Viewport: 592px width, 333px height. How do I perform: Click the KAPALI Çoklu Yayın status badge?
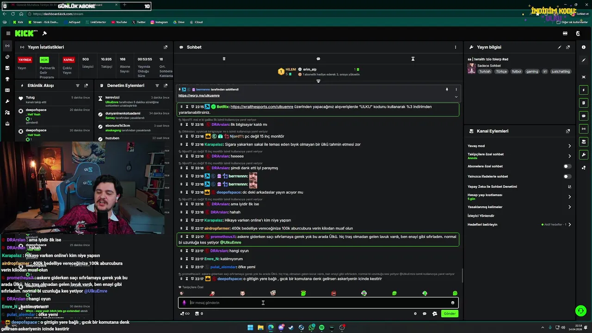(68, 60)
